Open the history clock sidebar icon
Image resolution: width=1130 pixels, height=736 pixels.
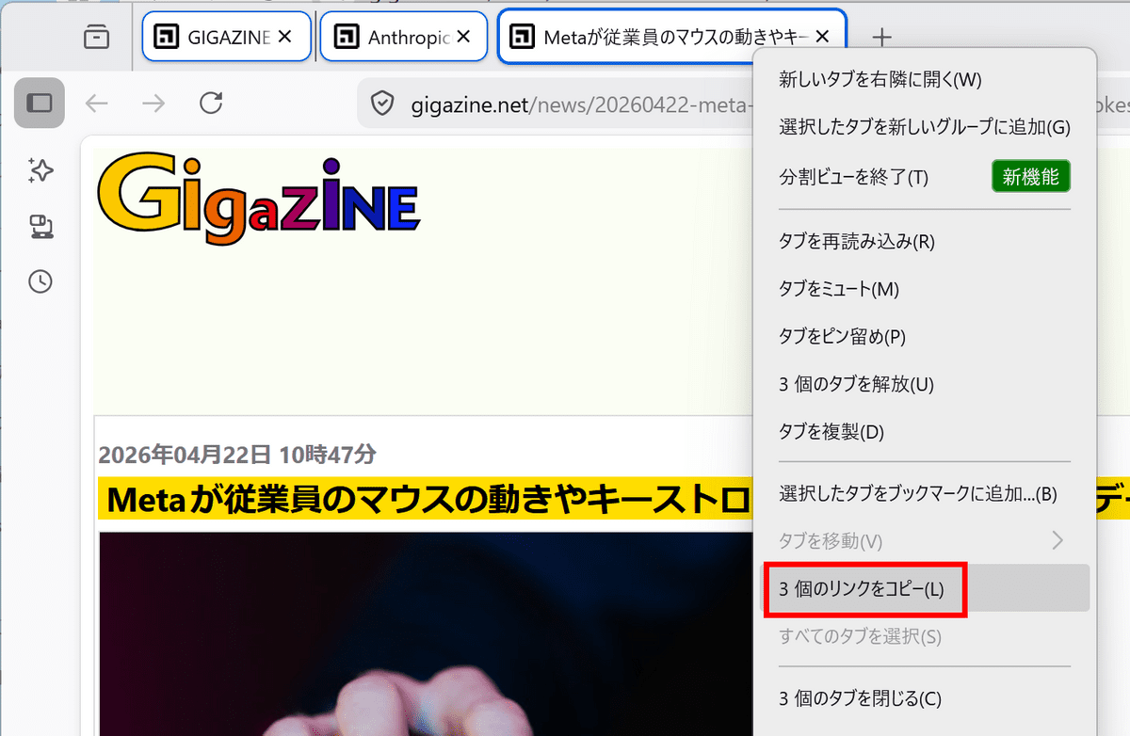tap(40, 280)
